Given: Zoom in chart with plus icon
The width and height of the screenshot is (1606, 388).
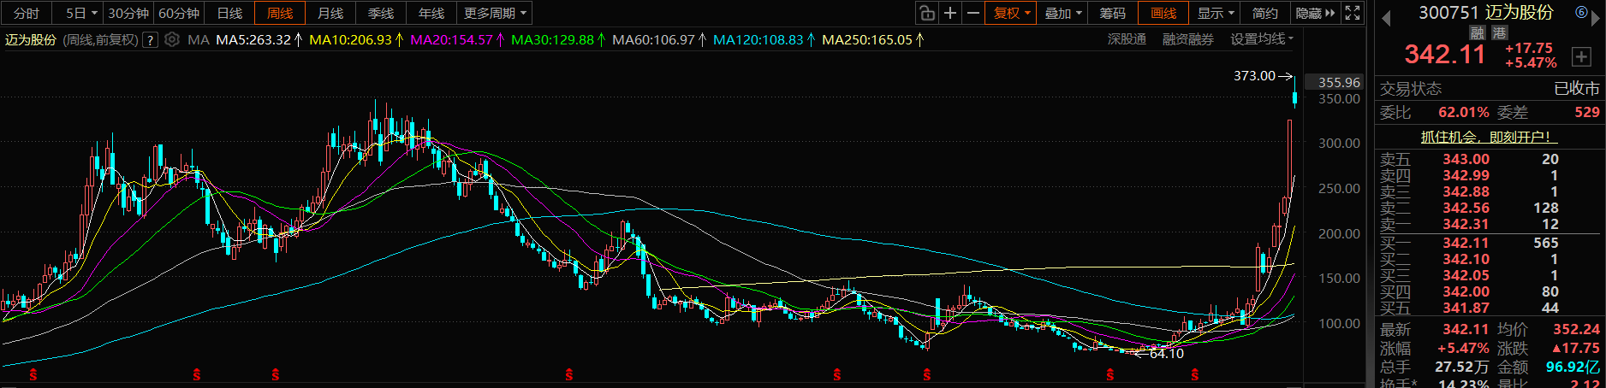Looking at the screenshot, I should tap(950, 13).
